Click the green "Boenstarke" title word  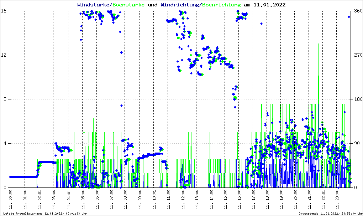pyautogui.click(x=128, y=5)
